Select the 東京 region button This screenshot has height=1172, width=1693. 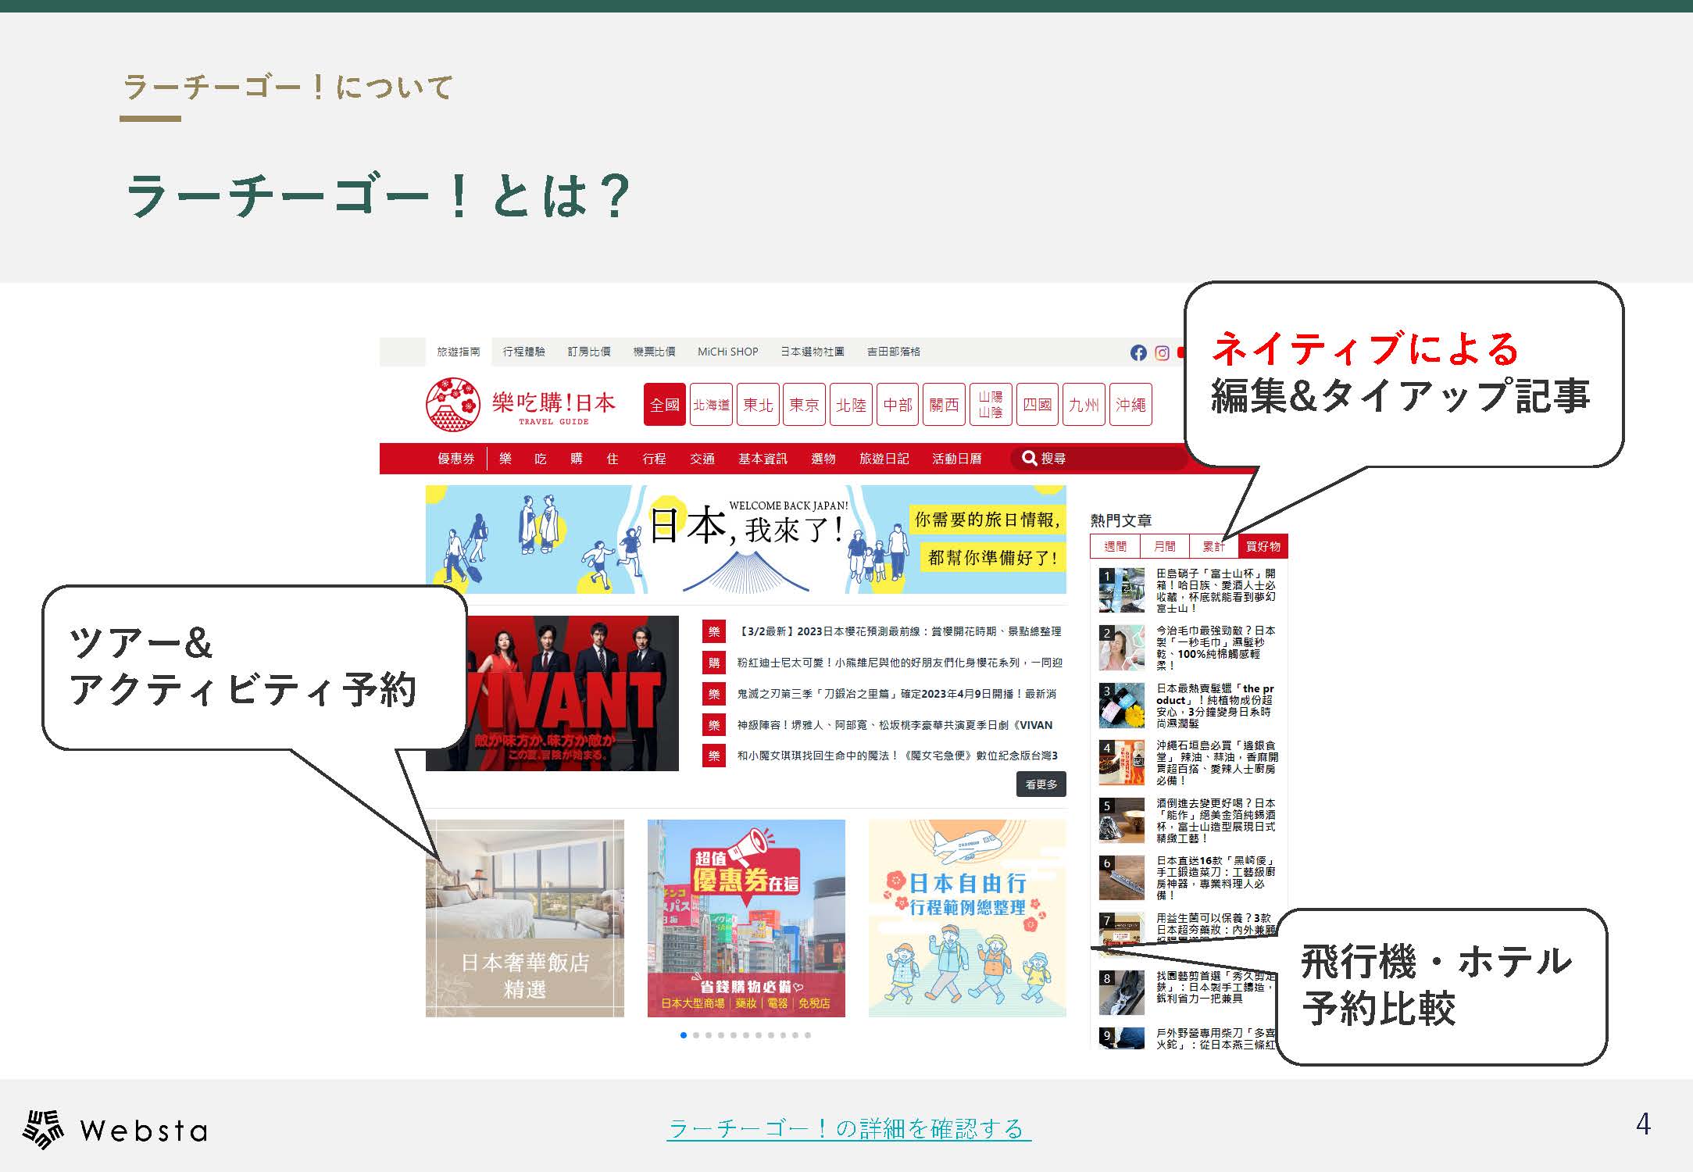click(x=804, y=405)
